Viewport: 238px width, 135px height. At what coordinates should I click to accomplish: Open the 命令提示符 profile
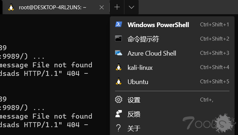coord(172,39)
